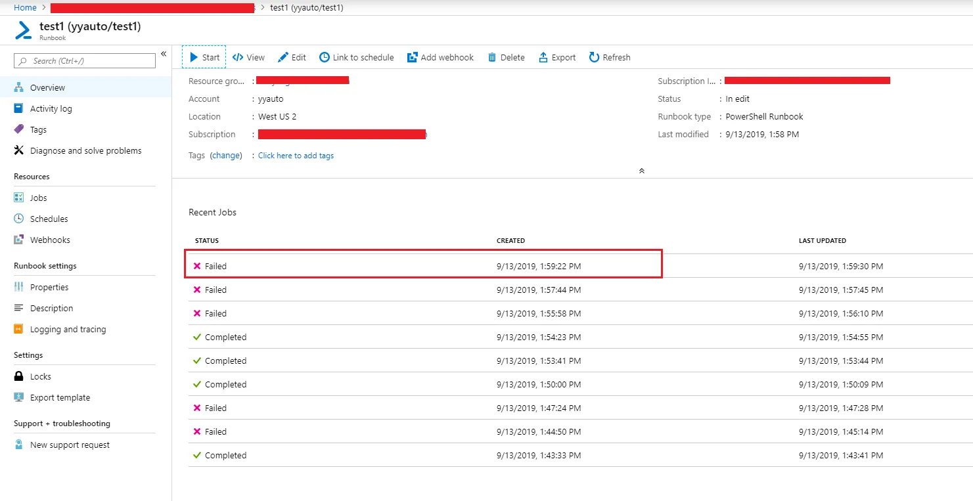Image resolution: width=973 pixels, height=501 pixels.
Task: Collapse the sidebar with the double chevron
Action: coord(164,54)
